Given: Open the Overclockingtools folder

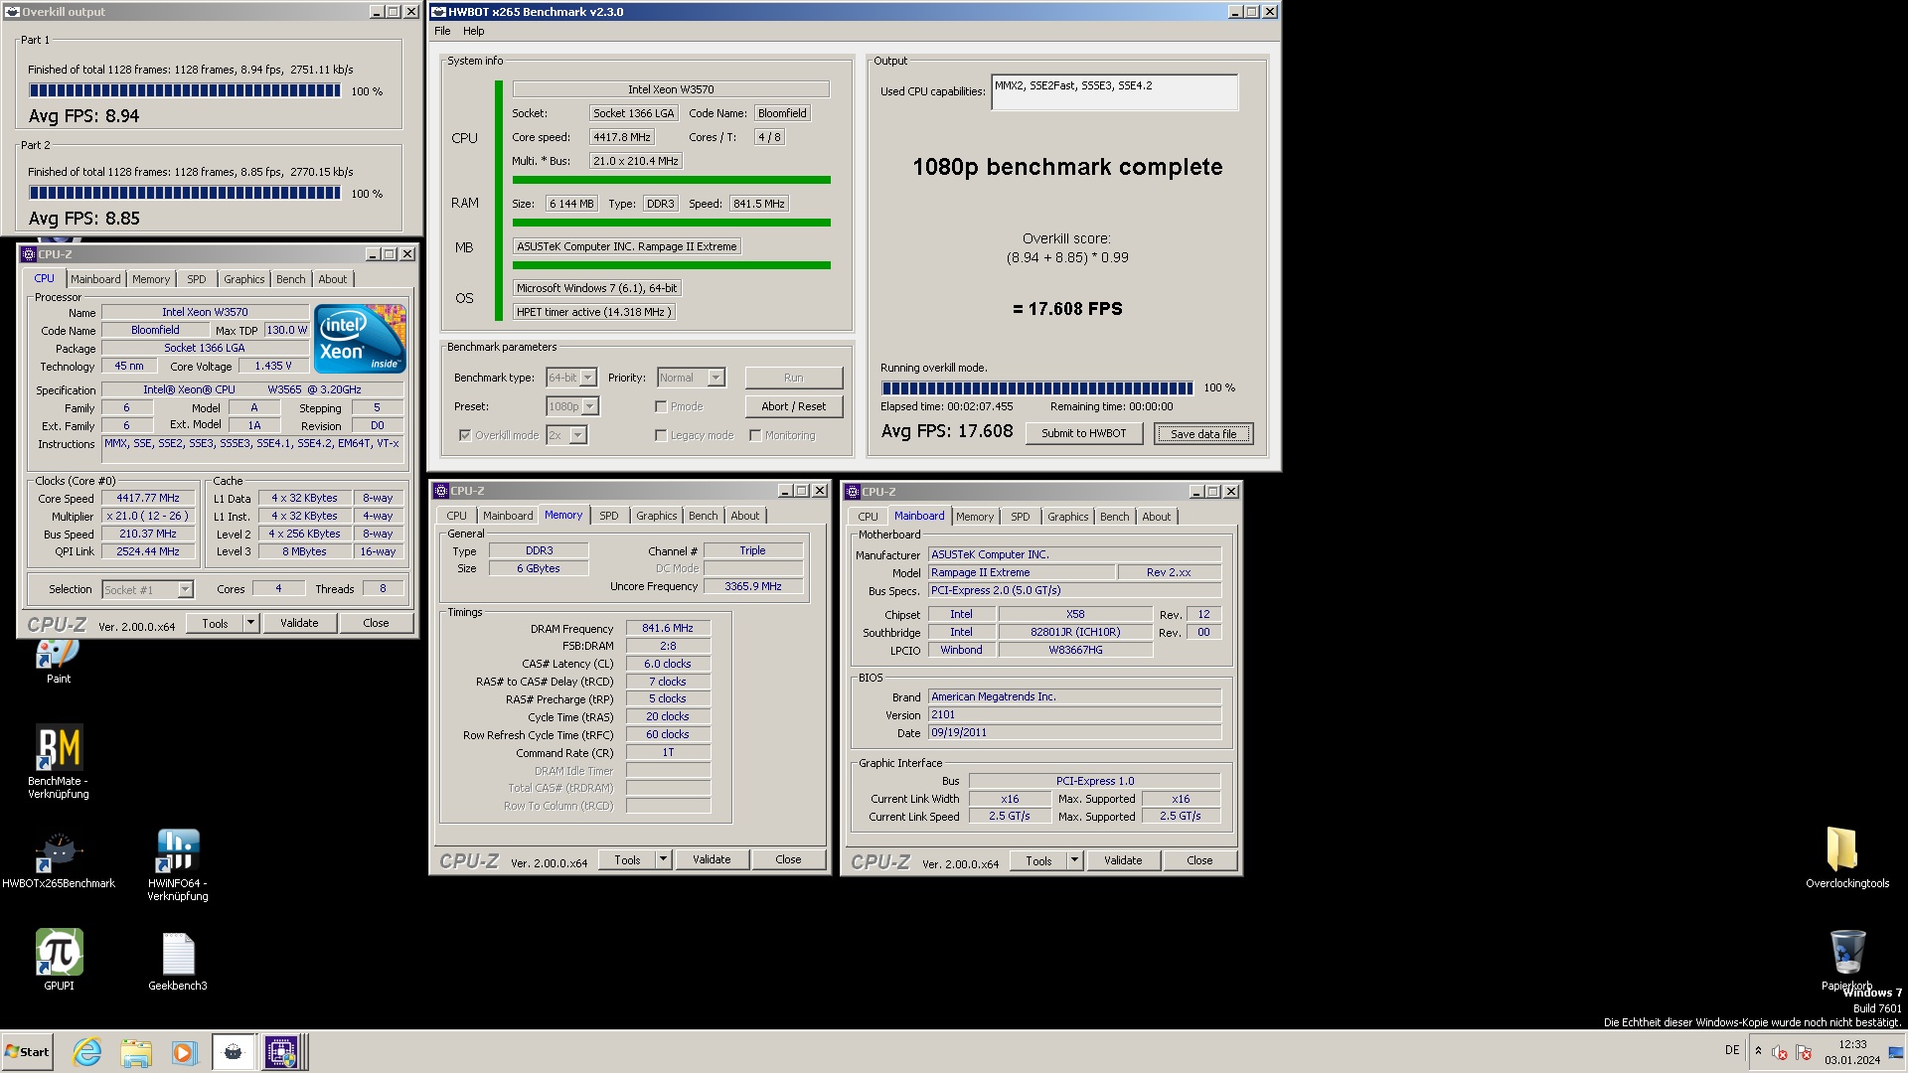Looking at the screenshot, I should [1846, 856].
